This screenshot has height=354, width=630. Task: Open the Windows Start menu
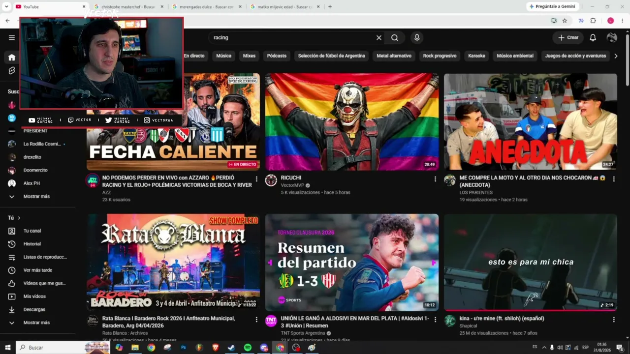coord(7,348)
